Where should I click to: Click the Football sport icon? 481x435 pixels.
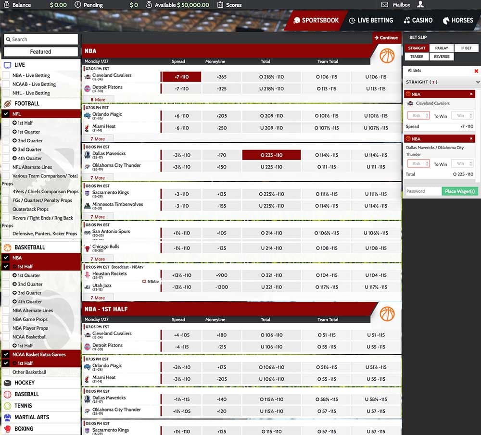tap(7, 103)
